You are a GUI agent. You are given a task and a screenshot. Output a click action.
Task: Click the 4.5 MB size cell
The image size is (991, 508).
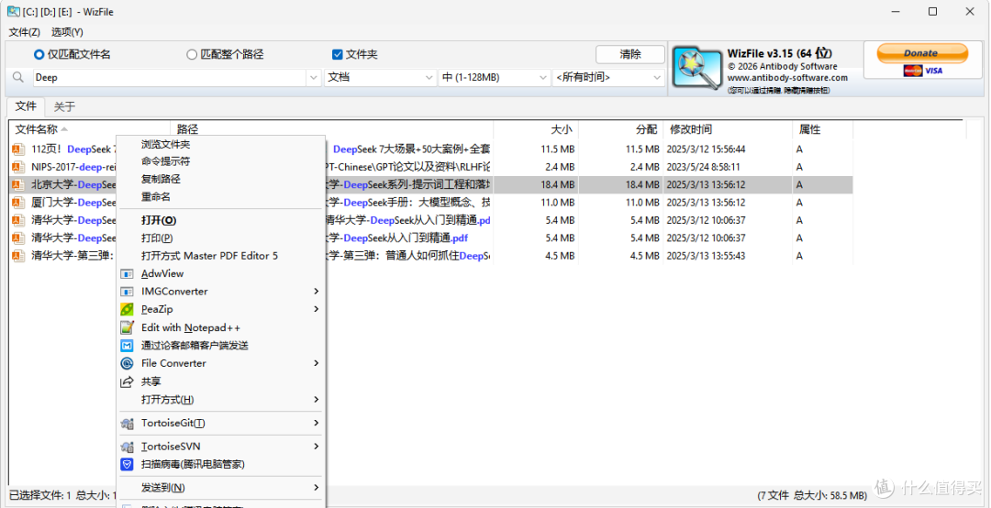coord(560,256)
